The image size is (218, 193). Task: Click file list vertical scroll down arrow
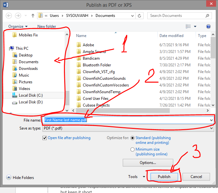click(213, 105)
